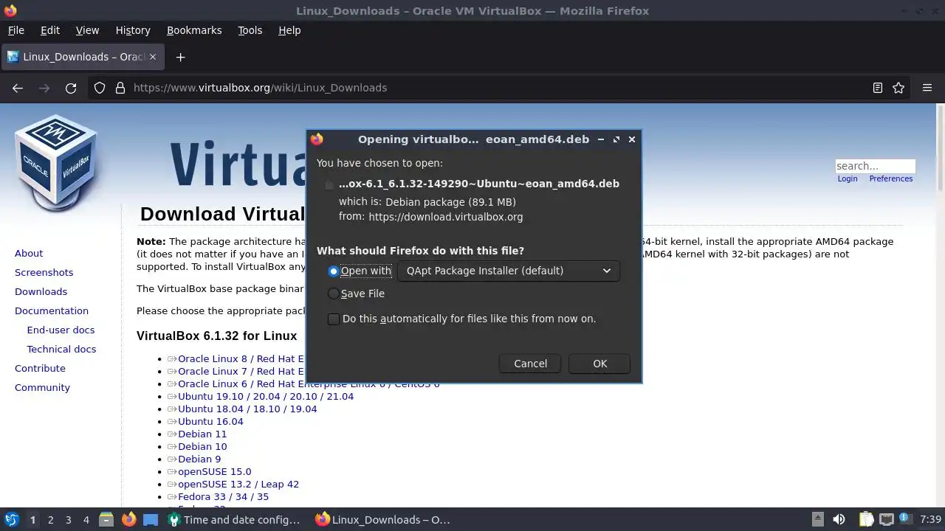
Task: Expand the QApt Package Installer dropdown
Action: click(x=509, y=271)
